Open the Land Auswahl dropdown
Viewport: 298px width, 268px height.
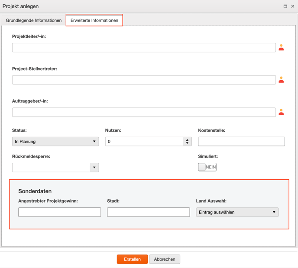[x=237, y=212]
